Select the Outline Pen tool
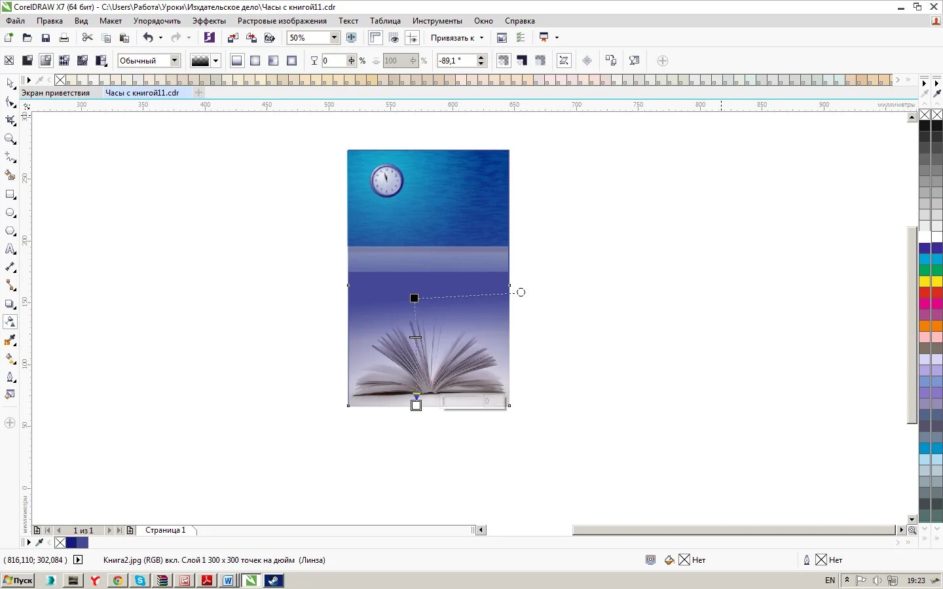 click(10, 377)
